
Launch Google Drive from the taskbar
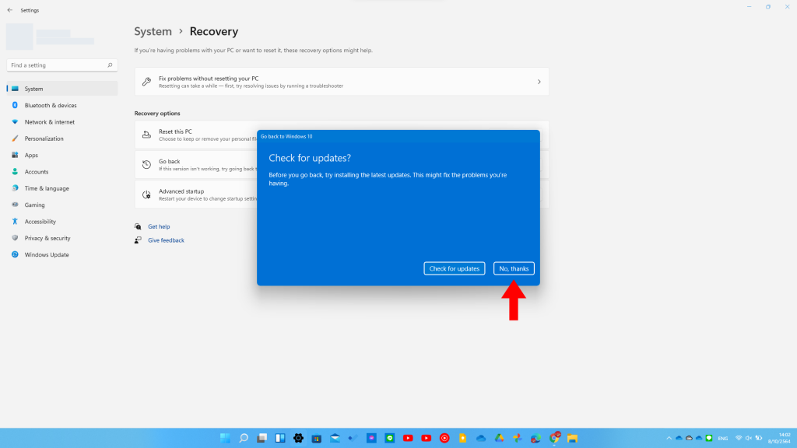(x=499, y=438)
